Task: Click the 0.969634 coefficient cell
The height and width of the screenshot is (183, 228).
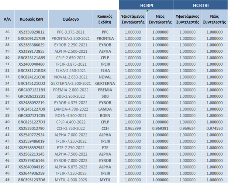Action: click(187, 128)
